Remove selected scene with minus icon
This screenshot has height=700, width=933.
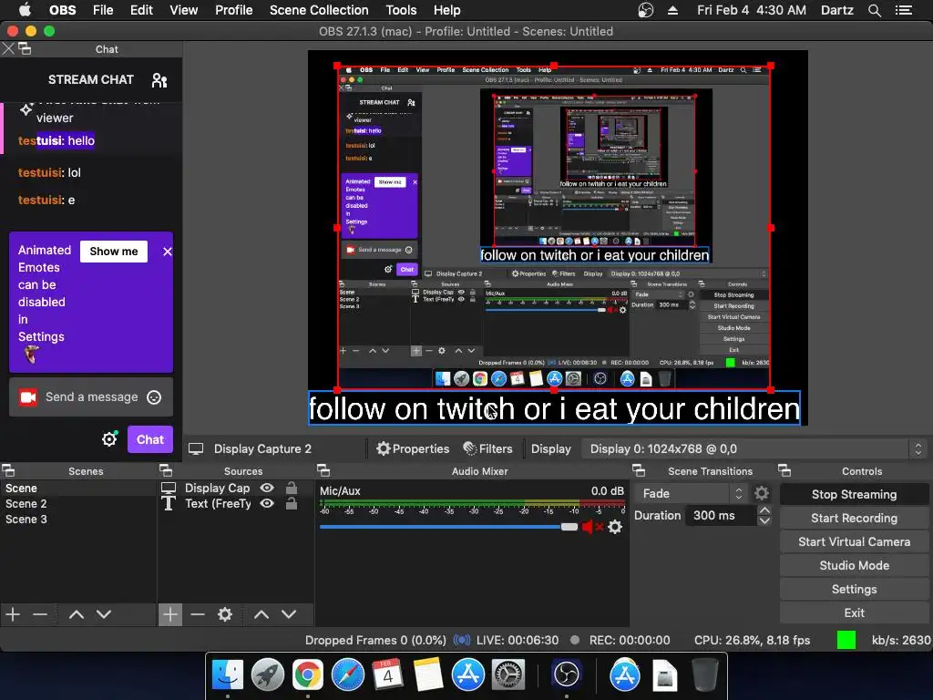pyautogui.click(x=40, y=614)
